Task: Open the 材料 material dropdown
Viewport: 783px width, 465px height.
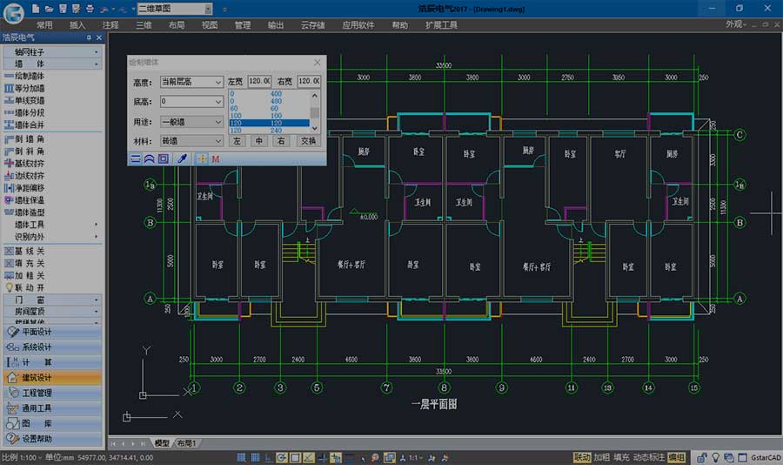Action: click(191, 140)
